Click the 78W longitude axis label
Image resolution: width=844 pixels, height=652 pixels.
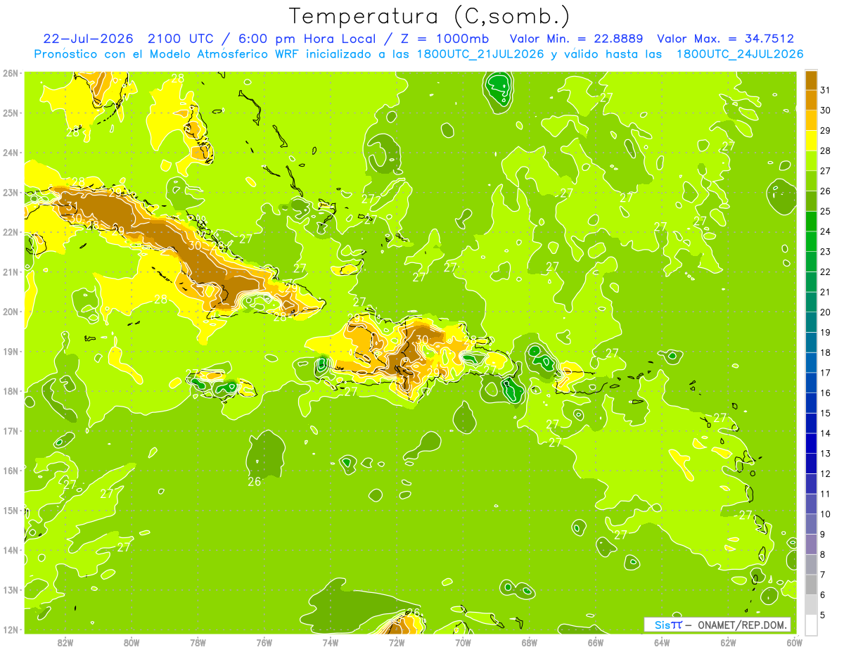pos(198,641)
